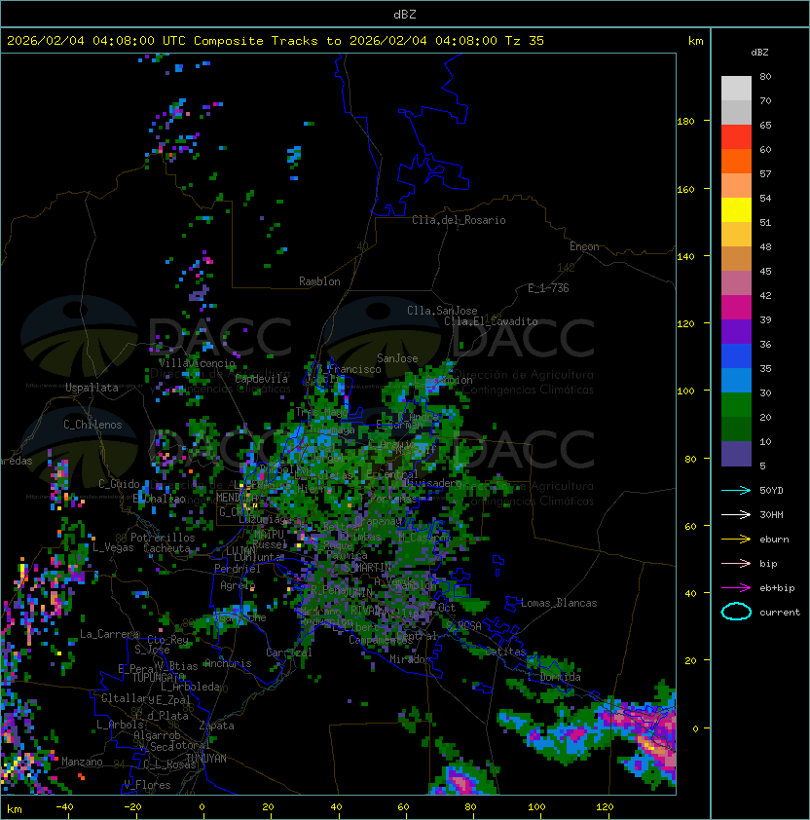Click the 'Catitas' map label
Screen dimensions: 810x820
pos(505,652)
